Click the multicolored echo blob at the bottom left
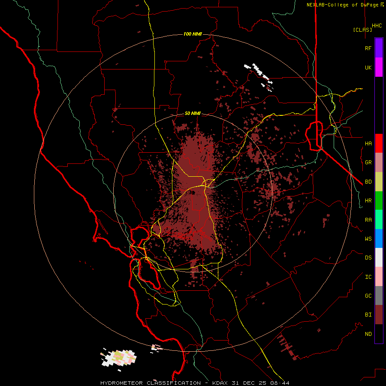The width and height of the screenshot is (386, 386). click(118, 358)
